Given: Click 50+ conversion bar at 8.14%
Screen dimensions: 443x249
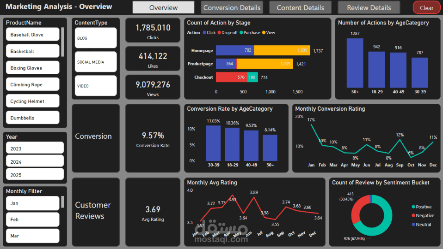Looking at the screenshot, I should pyautogui.click(x=270, y=148).
